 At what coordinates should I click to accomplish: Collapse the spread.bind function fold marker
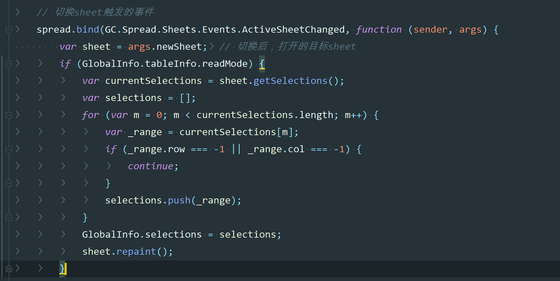pyautogui.click(x=8, y=30)
